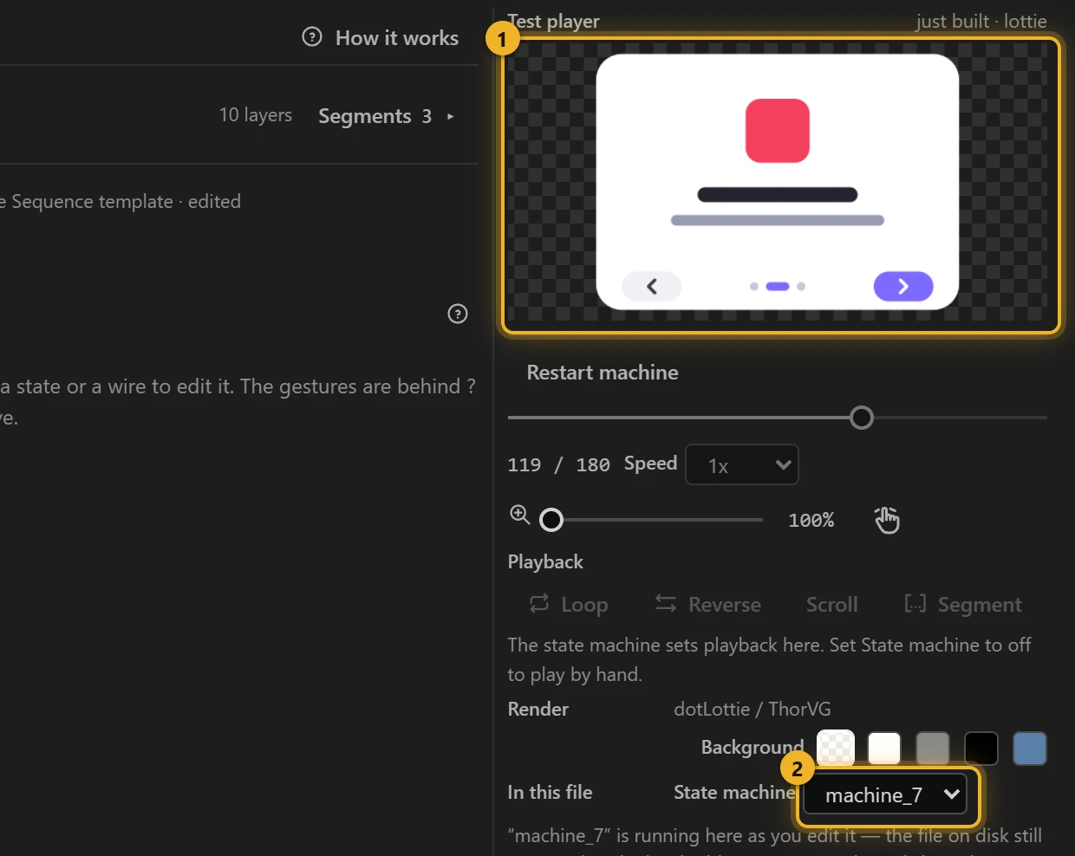Select the gray background swatch

click(x=933, y=749)
